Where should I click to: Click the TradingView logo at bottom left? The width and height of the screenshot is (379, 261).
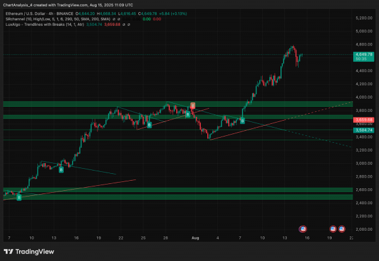[x=29, y=252]
